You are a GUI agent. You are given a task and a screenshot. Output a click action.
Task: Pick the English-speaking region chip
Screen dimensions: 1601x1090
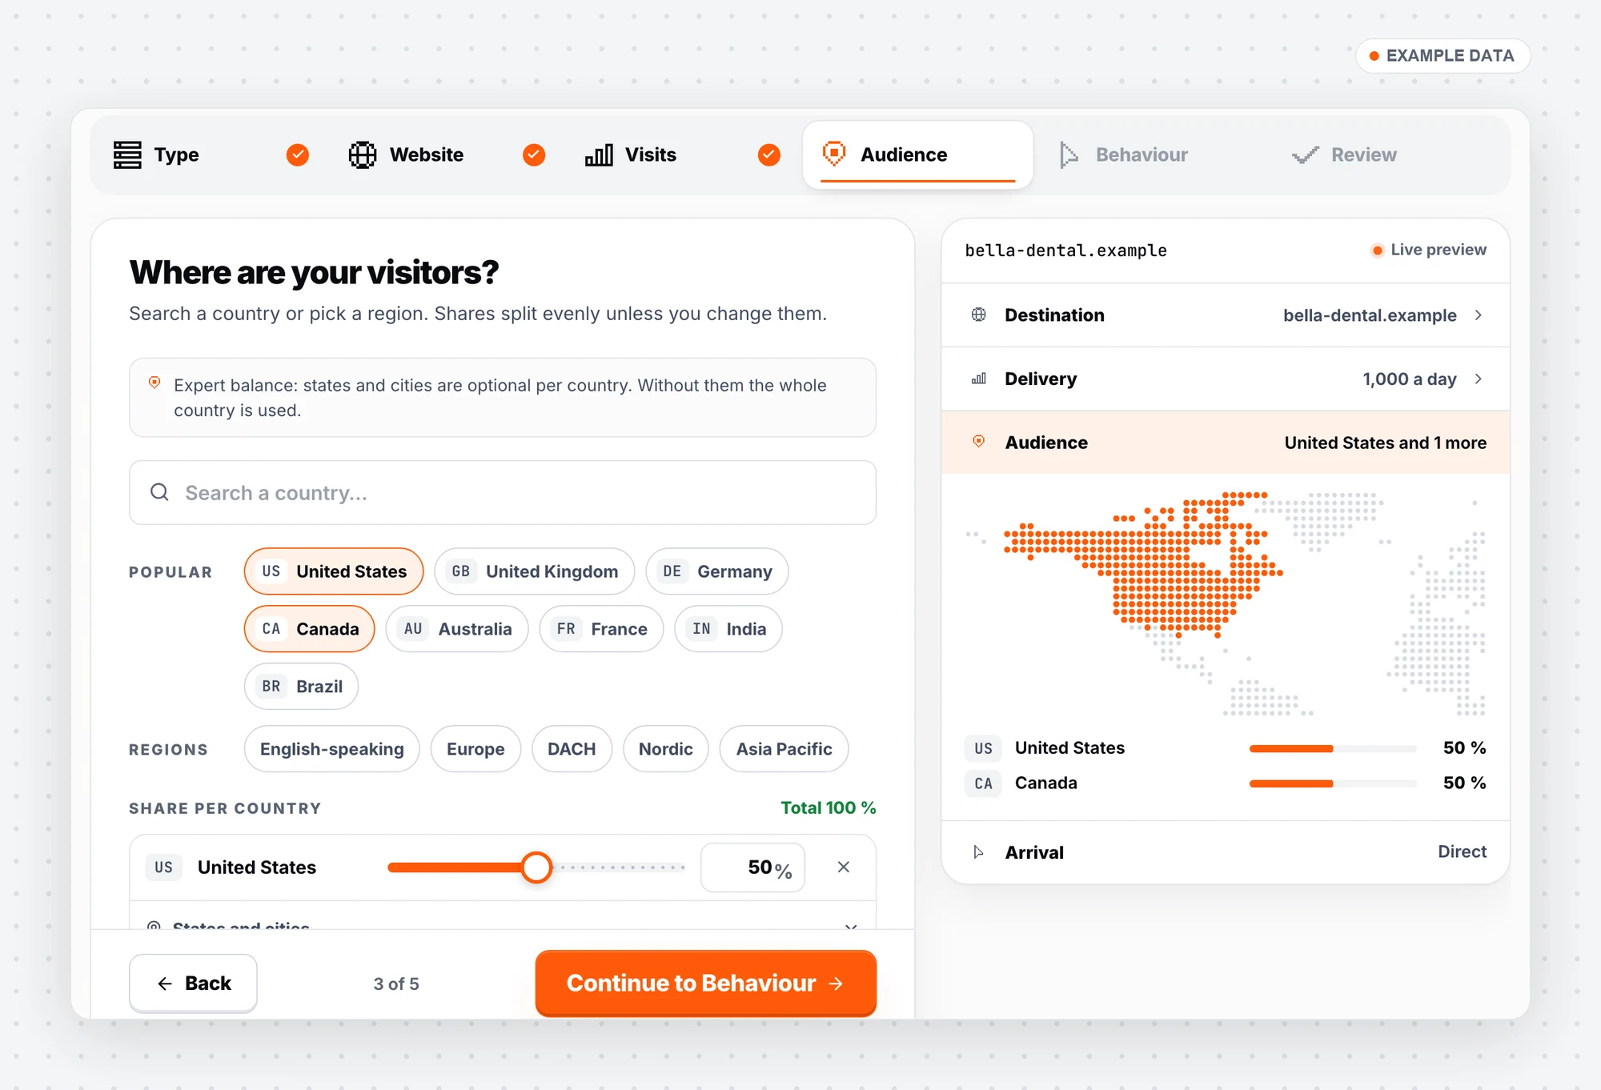[332, 749]
